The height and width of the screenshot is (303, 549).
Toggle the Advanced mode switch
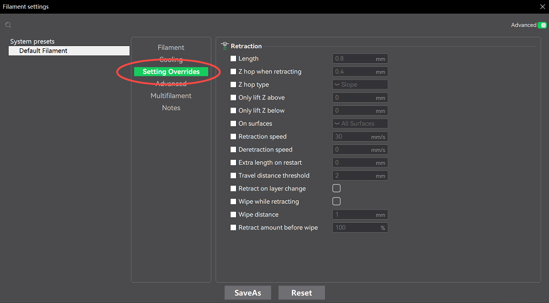(542, 25)
